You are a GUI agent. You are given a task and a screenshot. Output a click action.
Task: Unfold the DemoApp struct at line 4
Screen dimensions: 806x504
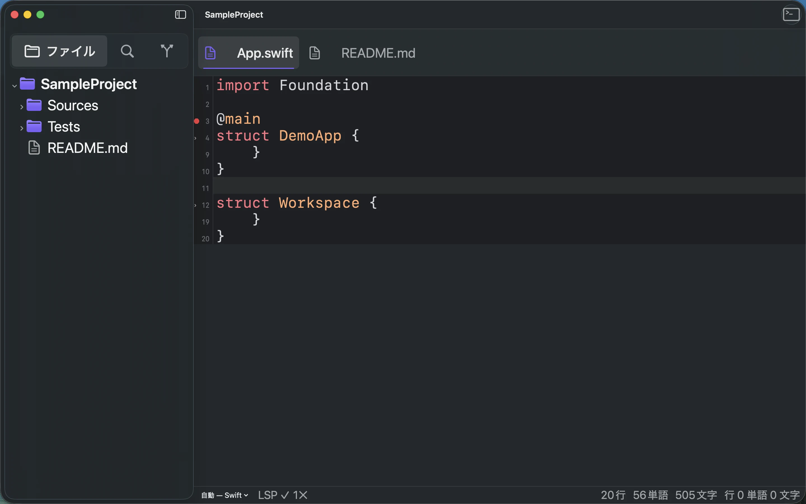coord(196,138)
